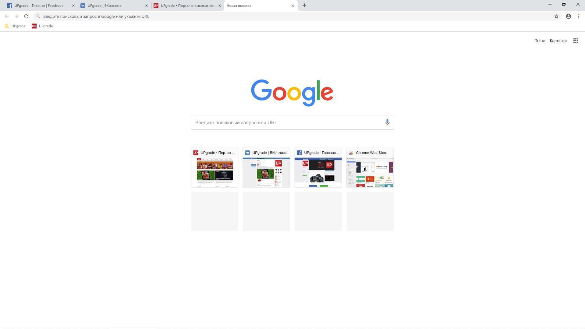Click the UPgrade Facebook thumbnail shortcut
The image size is (585, 329).
318,167
